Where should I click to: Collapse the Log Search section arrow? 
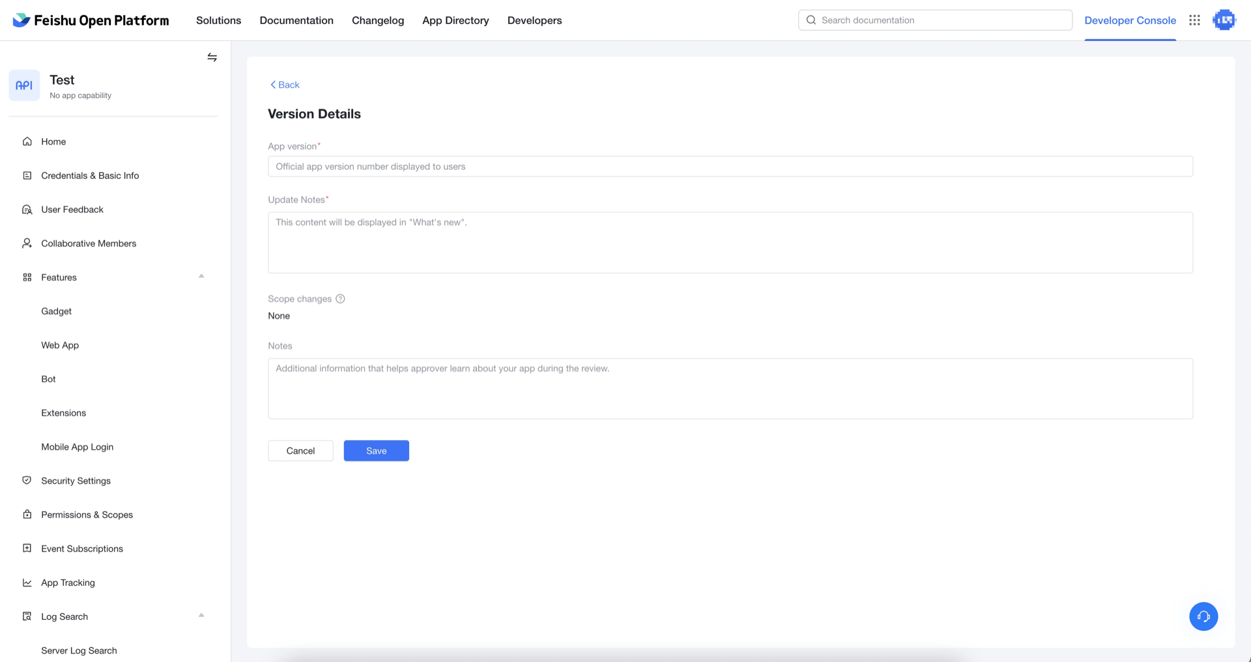(201, 616)
